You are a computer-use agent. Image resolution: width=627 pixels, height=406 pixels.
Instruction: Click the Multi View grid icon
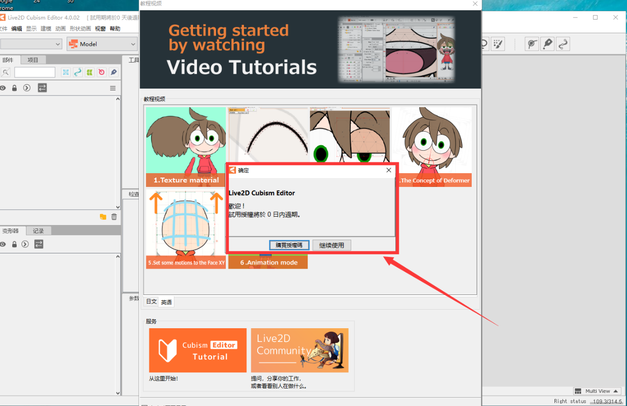[579, 391]
